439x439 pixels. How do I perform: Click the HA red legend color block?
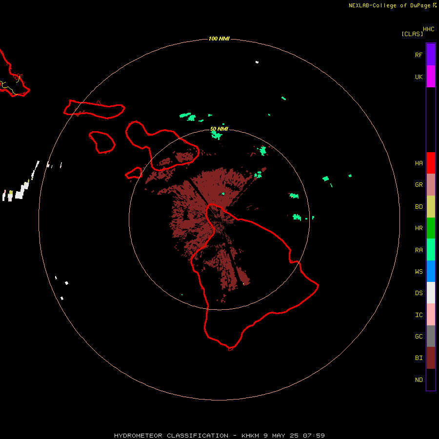point(431,163)
